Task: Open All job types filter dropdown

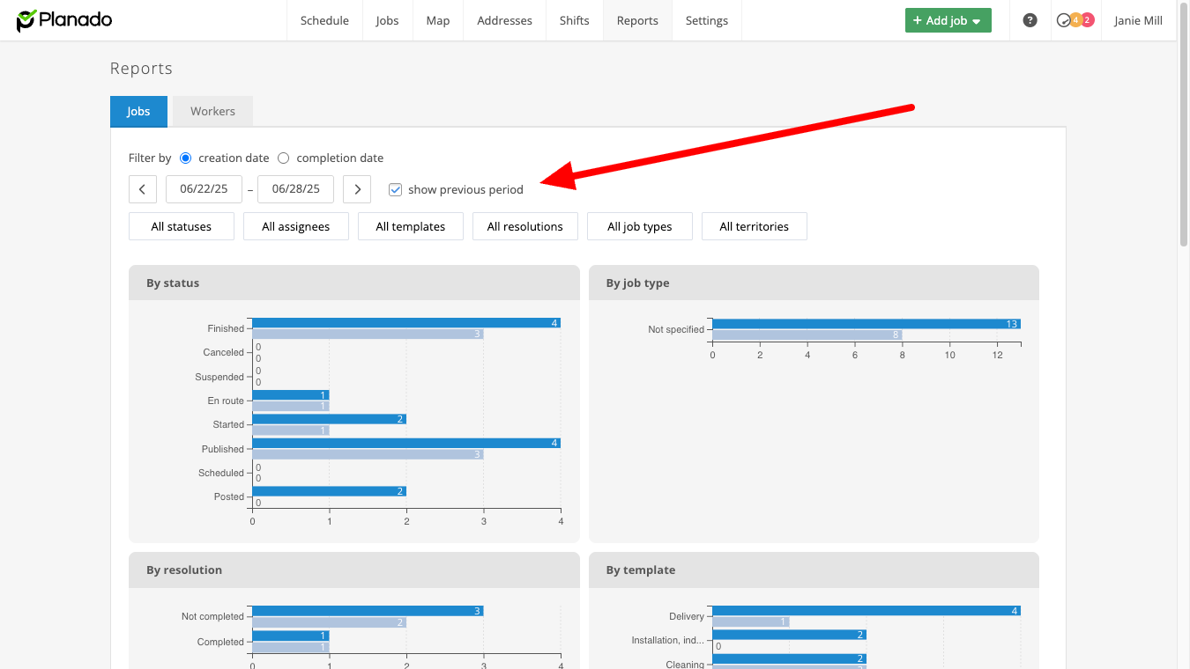Action: (640, 226)
